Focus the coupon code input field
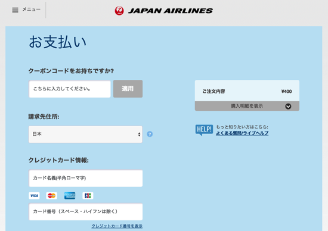 coord(70,89)
